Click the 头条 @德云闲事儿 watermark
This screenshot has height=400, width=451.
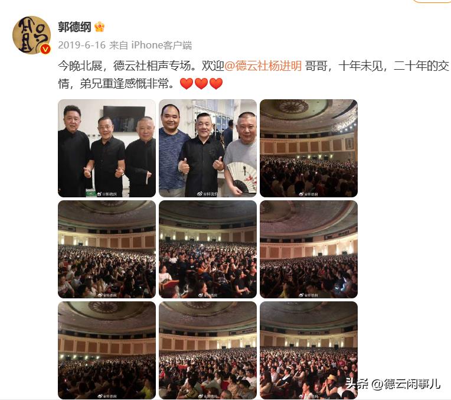[393, 383]
